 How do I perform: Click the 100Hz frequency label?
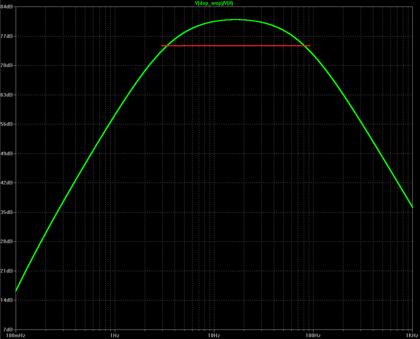313,335
